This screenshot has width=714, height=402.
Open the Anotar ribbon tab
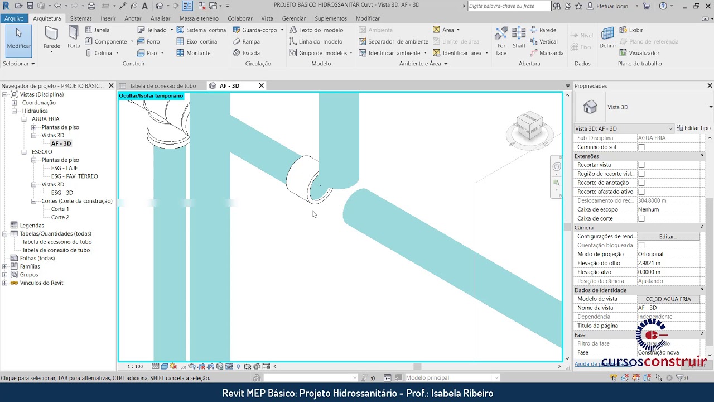(x=133, y=18)
